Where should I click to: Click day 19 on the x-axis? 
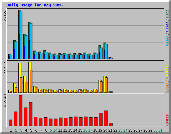click(x=100, y=130)
